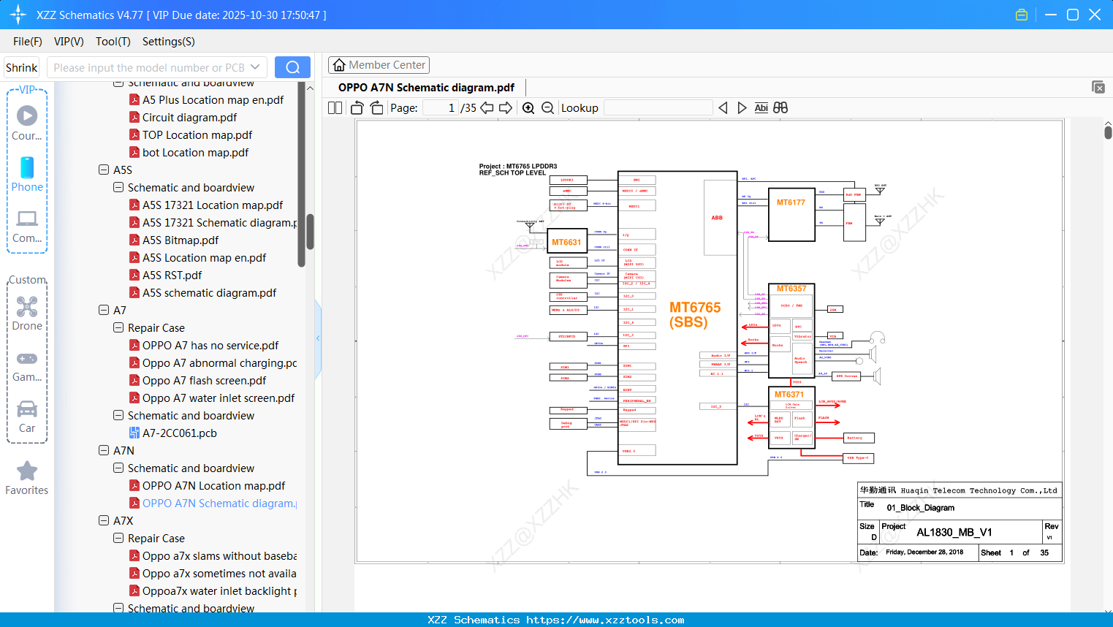Open the Tool(T) menu
Viewport: 1113px width, 627px height.
[x=113, y=42]
